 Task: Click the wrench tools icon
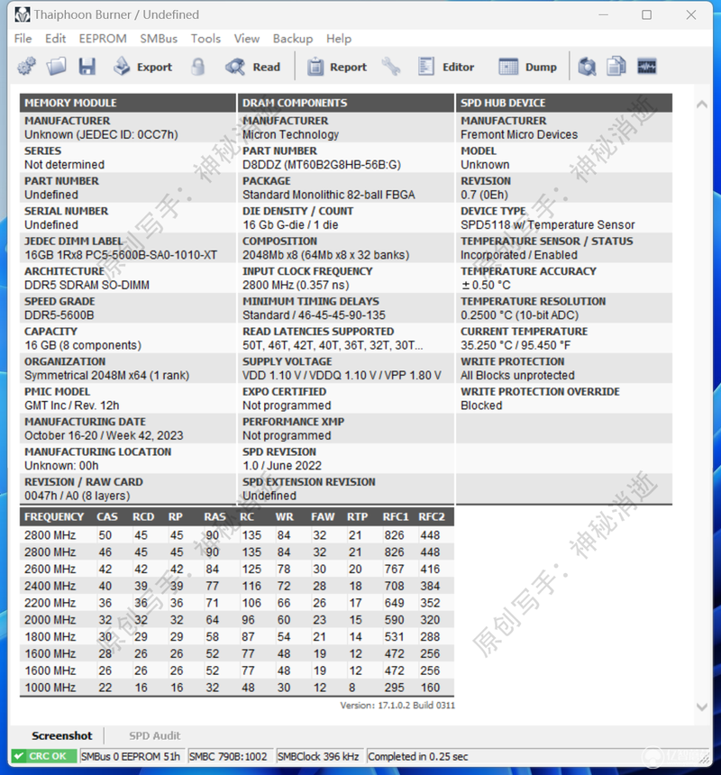point(391,66)
